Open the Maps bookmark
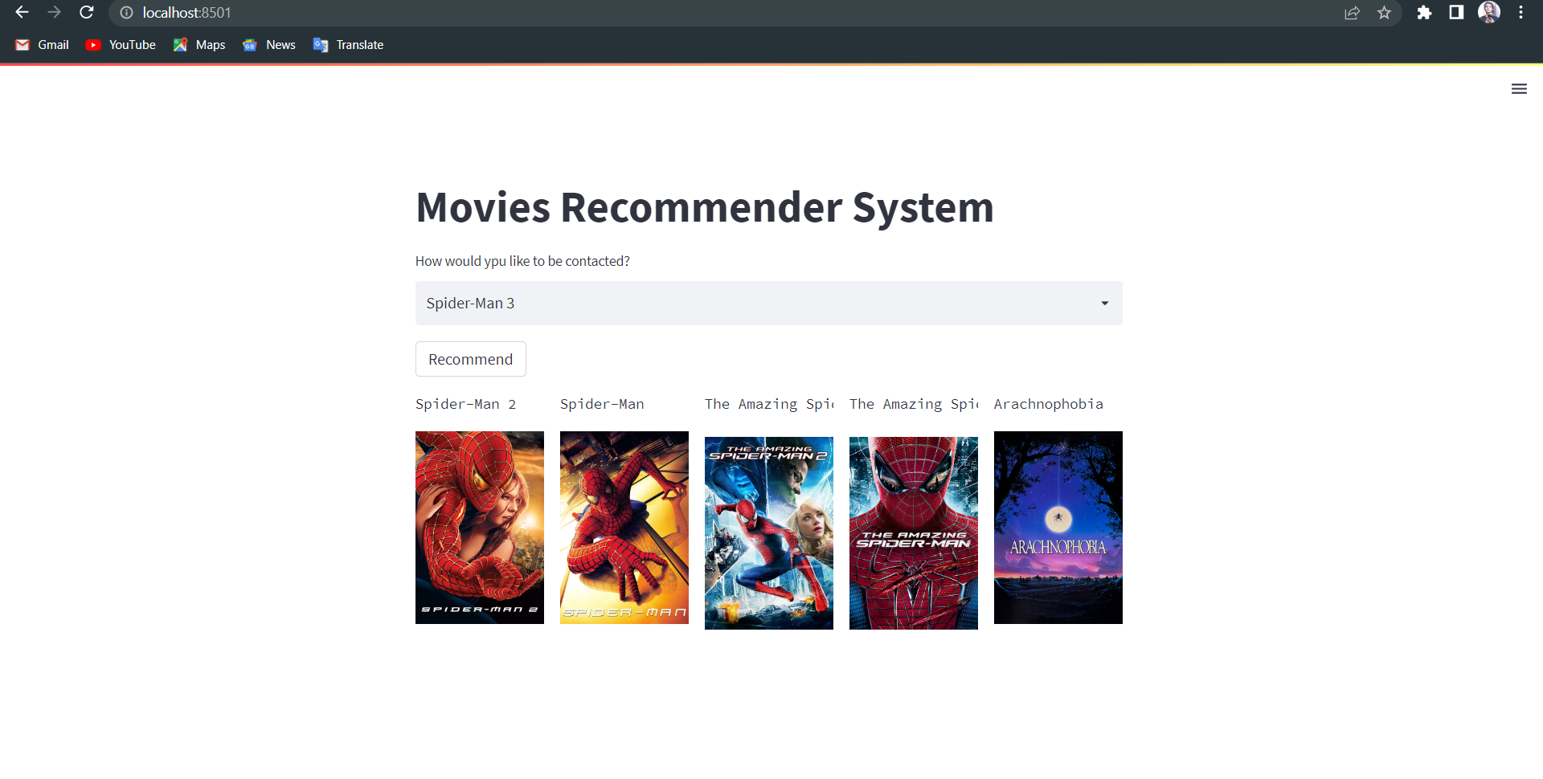1543x779 pixels. point(199,45)
